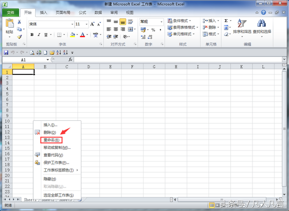The height and width of the screenshot is (211, 289).
Task: Click the File (文件) button
Action: [11, 12]
